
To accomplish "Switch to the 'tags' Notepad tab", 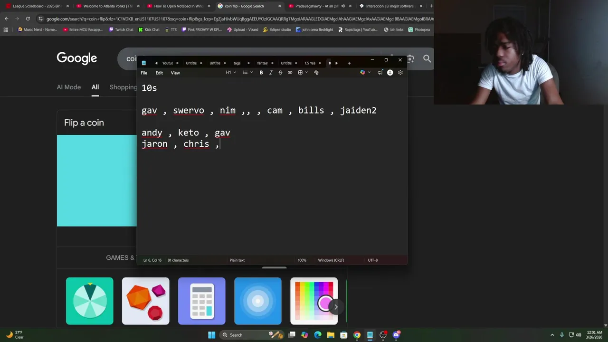I will pyautogui.click(x=237, y=63).
